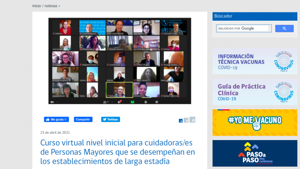300x169 pixels.
Task: Click the green share screen icon in screenshot
Action: pos(132,102)
